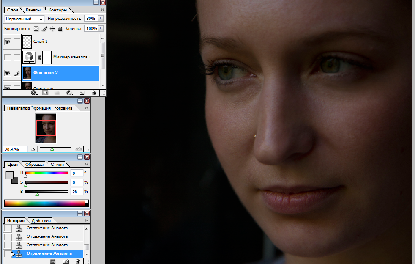The image size is (415, 264).
Task: Zoom out in the Навигатор panel
Action: [33, 149]
